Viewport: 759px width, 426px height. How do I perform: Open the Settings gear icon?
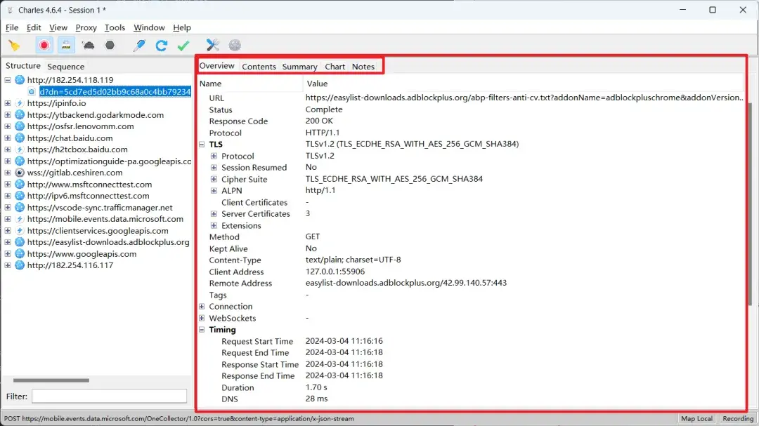coord(235,46)
